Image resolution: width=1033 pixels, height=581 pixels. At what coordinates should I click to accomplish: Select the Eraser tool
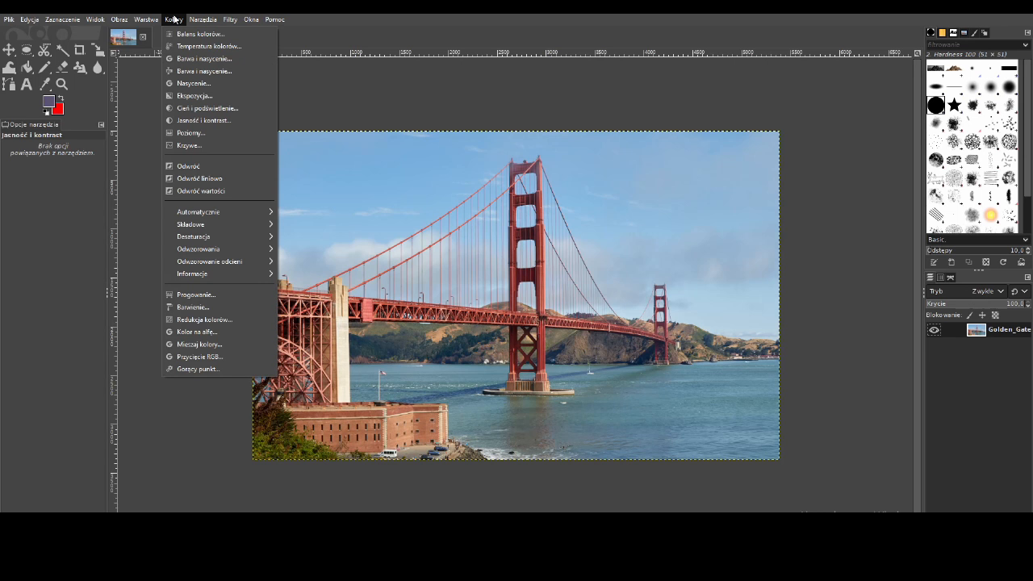[x=62, y=68]
